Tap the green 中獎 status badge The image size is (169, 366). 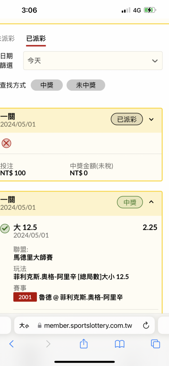tap(130, 202)
